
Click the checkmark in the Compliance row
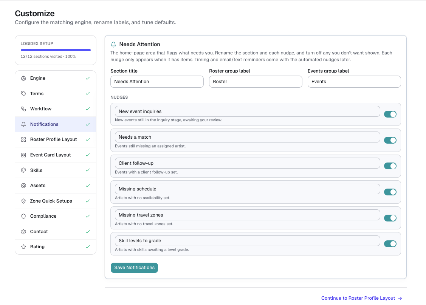[88, 216]
